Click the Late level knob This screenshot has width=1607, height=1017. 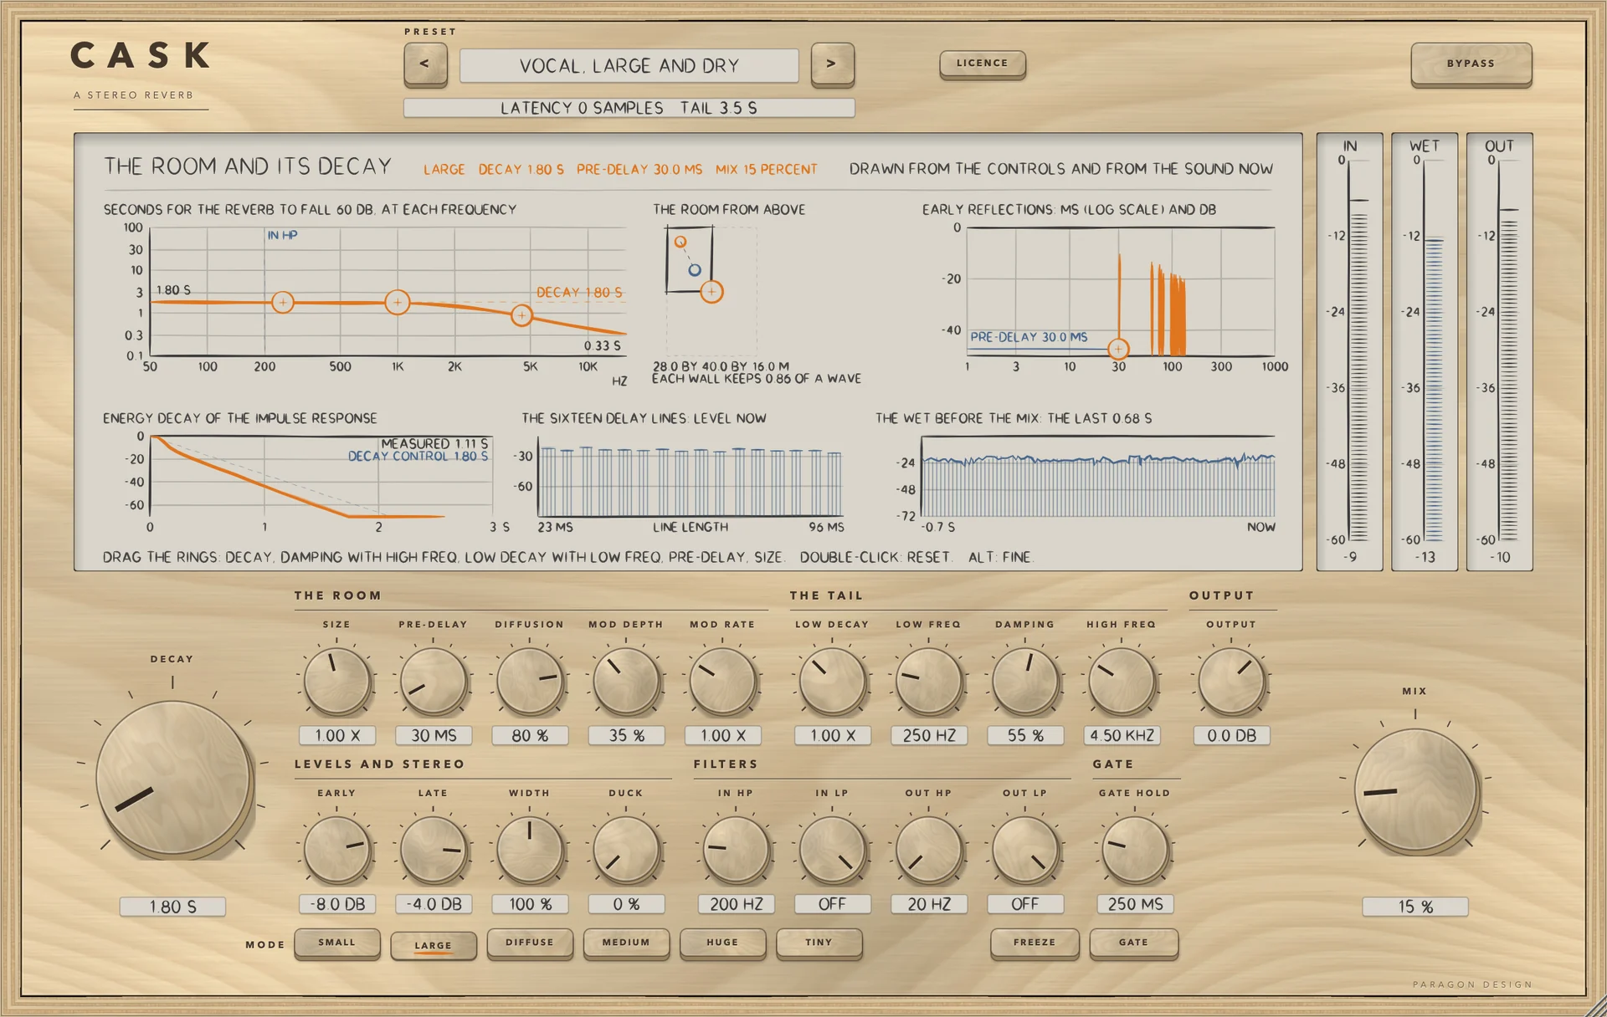[434, 850]
